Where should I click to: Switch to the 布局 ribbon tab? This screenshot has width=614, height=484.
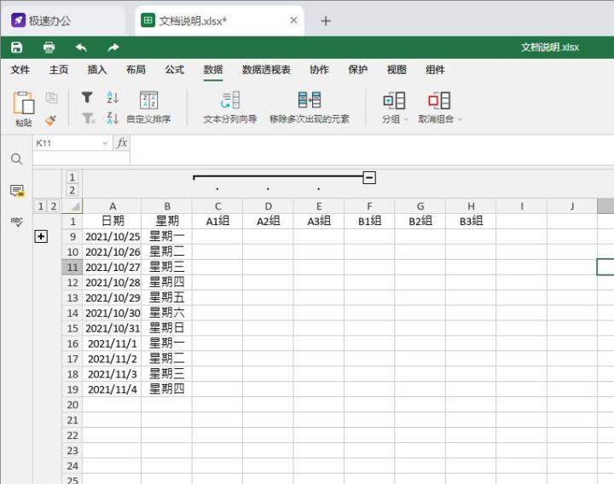(136, 70)
